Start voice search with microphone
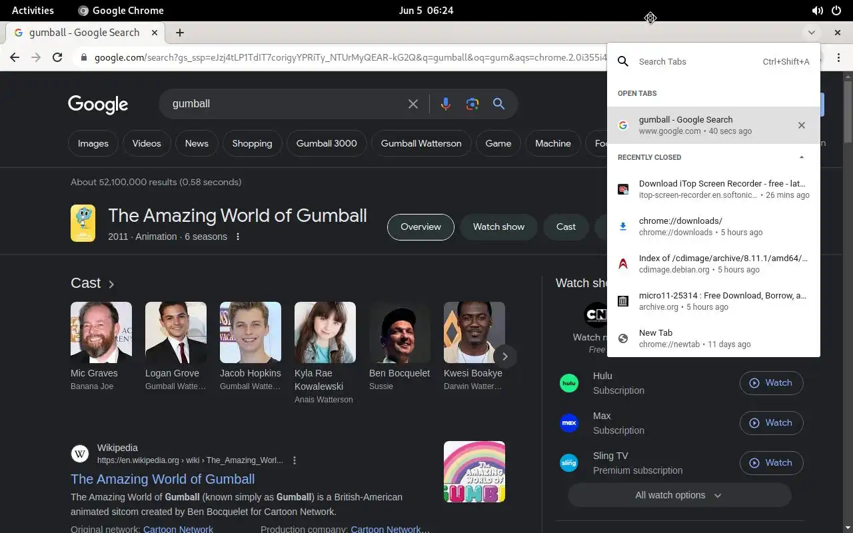The width and height of the screenshot is (853, 533). 446,104
